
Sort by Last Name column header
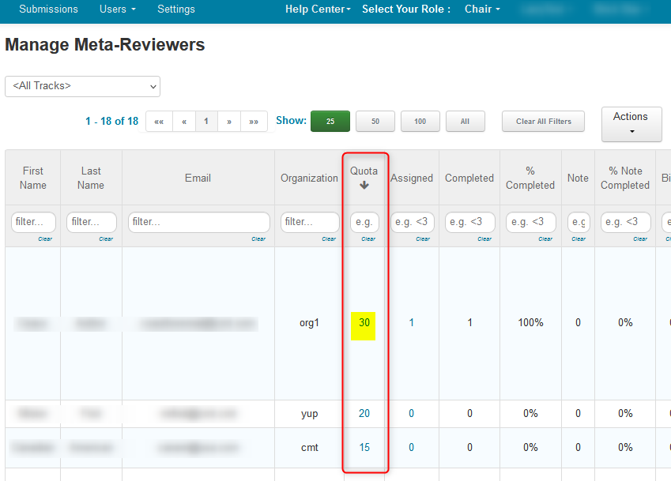coord(91,178)
